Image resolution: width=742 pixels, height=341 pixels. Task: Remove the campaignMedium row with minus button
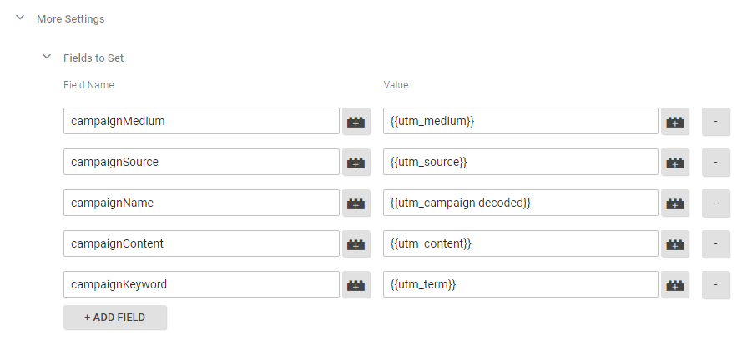716,121
